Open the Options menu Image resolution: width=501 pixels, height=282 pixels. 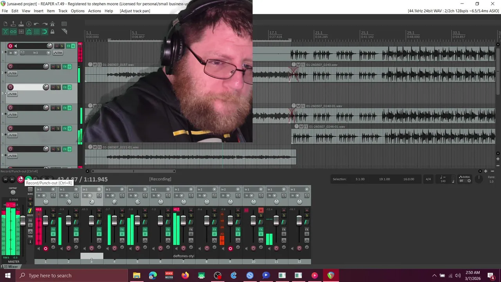pos(77,11)
